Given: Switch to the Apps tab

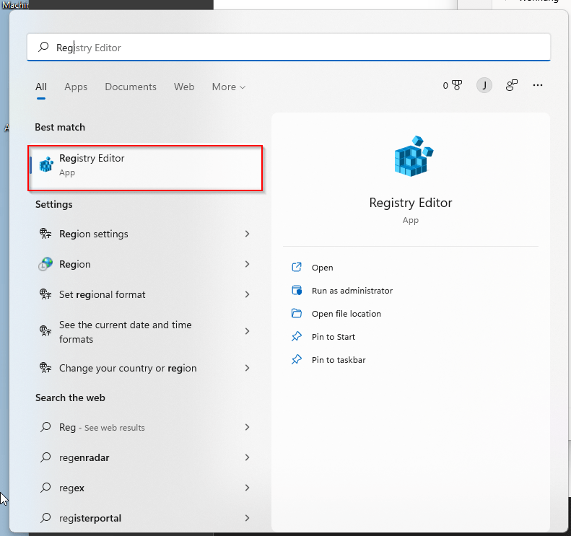Looking at the screenshot, I should 76,87.
